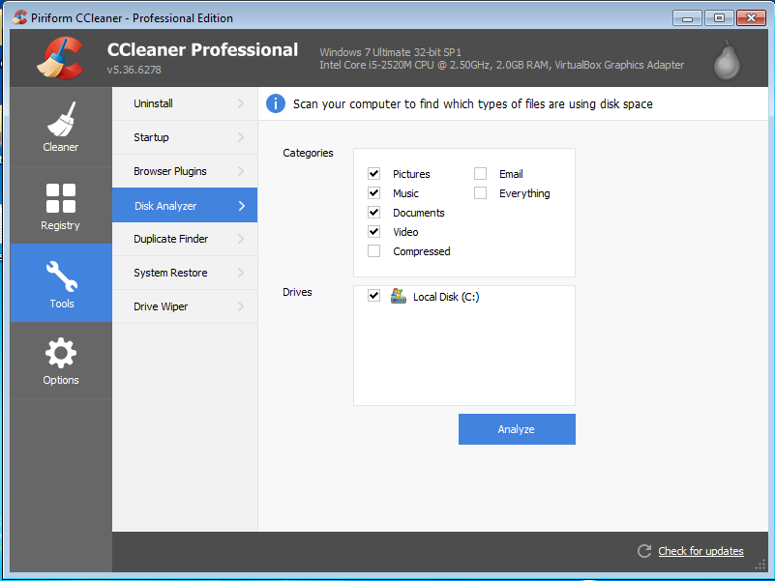Image resolution: width=775 pixels, height=581 pixels.
Task: Toggle the Local Disk C: drive selection
Action: (x=373, y=296)
